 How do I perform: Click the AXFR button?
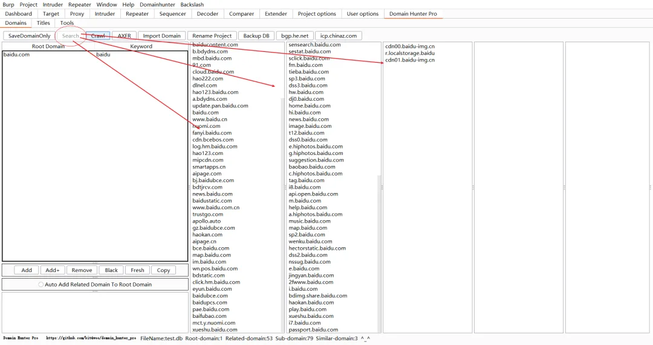pos(124,36)
